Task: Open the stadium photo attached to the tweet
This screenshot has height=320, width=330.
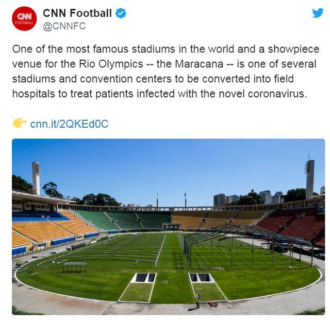Action: 168,227
